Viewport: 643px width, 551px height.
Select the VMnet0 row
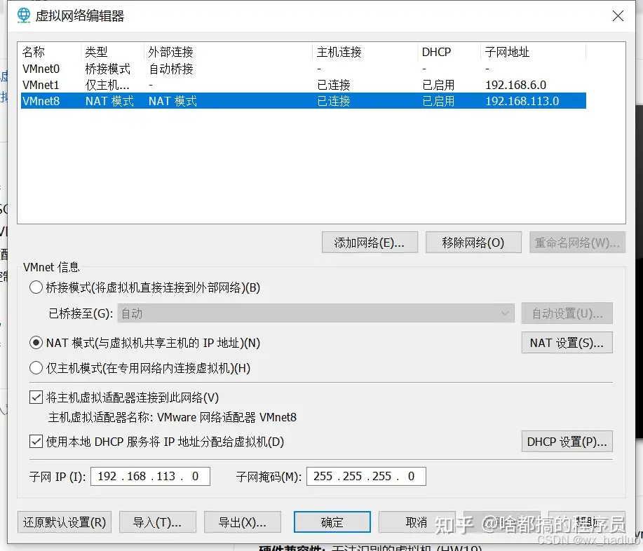click(304, 69)
